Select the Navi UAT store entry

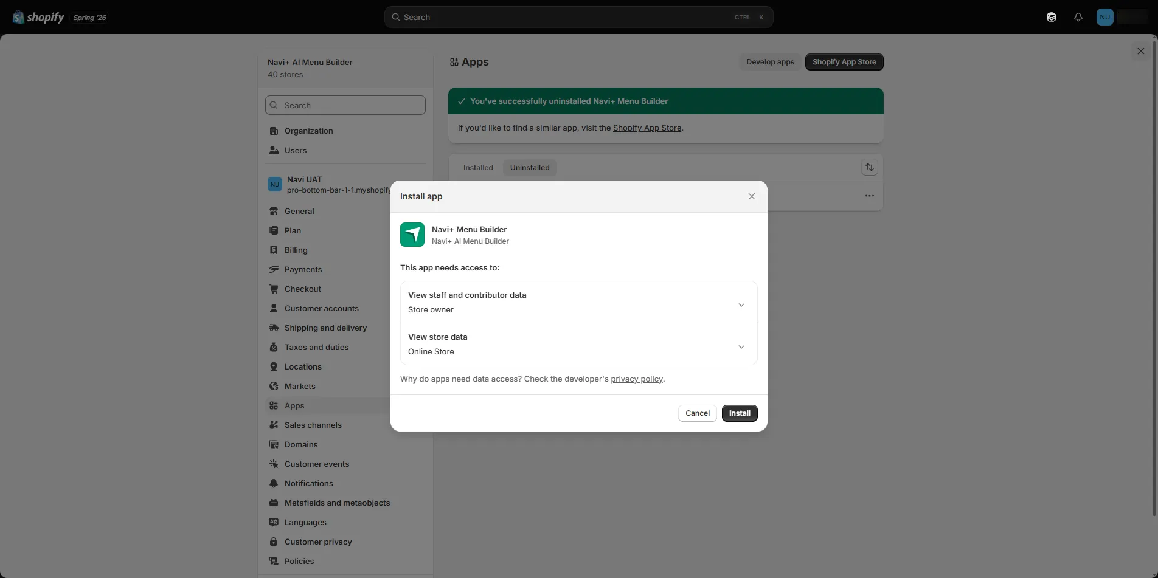328,184
